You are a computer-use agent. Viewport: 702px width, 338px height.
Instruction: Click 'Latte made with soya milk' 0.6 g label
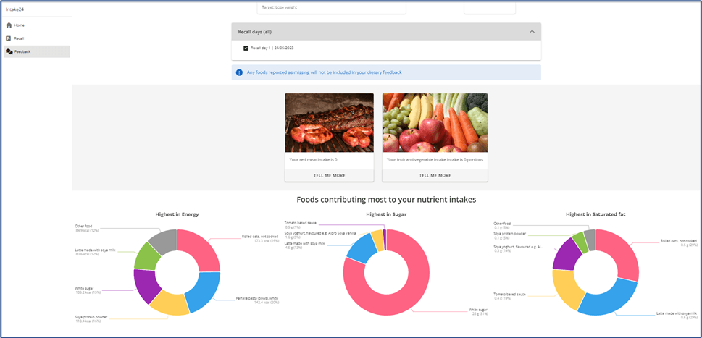coord(677,316)
